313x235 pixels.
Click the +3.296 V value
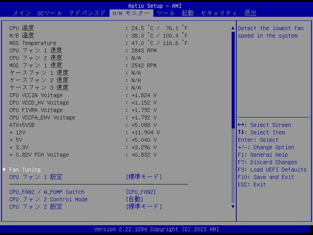144,147
